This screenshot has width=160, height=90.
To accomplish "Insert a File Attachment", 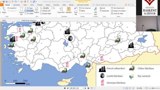I will pyautogui.click(x=118, y=8).
